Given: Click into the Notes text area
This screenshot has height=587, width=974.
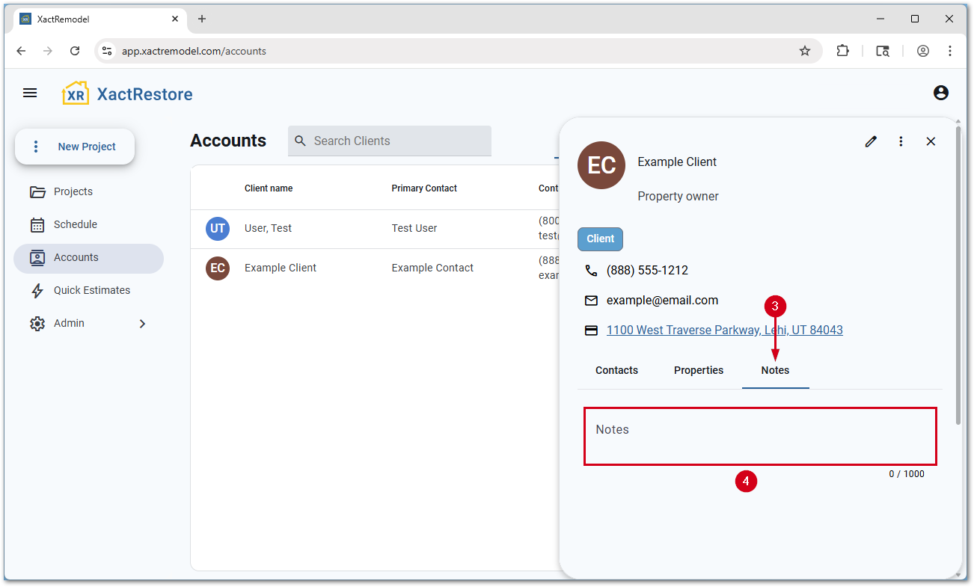Looking at the screenshot, I should (760, 436).
